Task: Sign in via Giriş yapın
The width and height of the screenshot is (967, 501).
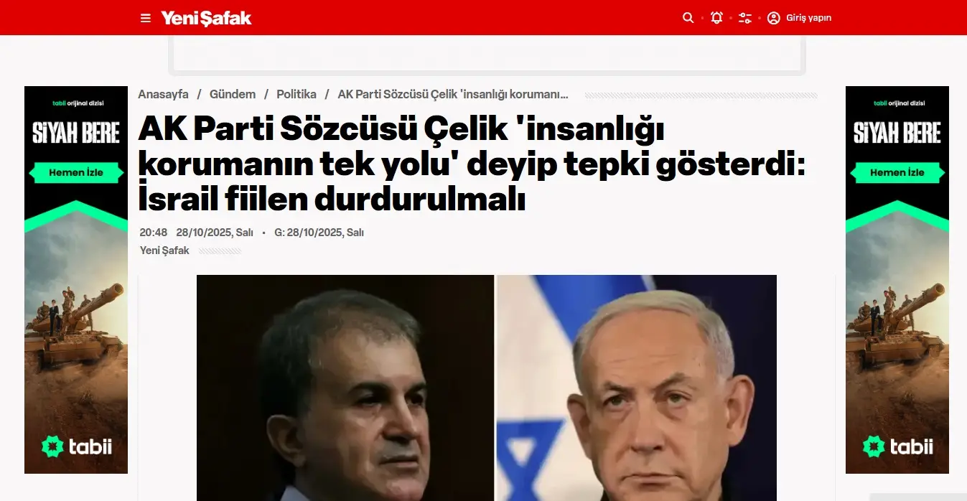Action: [808, 18]
